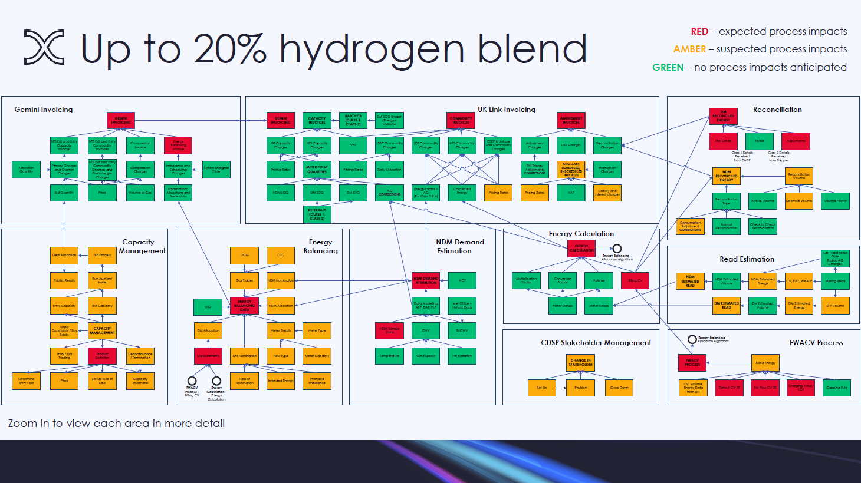The height and width of the screenshot is (483, 861).
Task: Select the Intended Imbalance box
Action: 317,381
